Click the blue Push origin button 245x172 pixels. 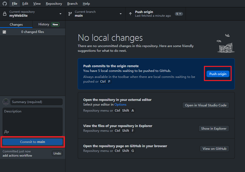[x=218, y=74]
